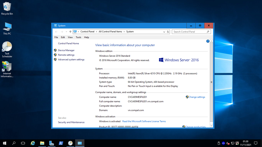Viewport: 262px width, 147px height.
Task: Expand chevron after Control Panel breadcrumb
Action: tap(96, 32)
